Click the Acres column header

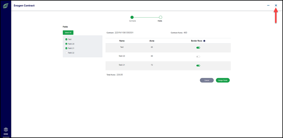point(152,41)
